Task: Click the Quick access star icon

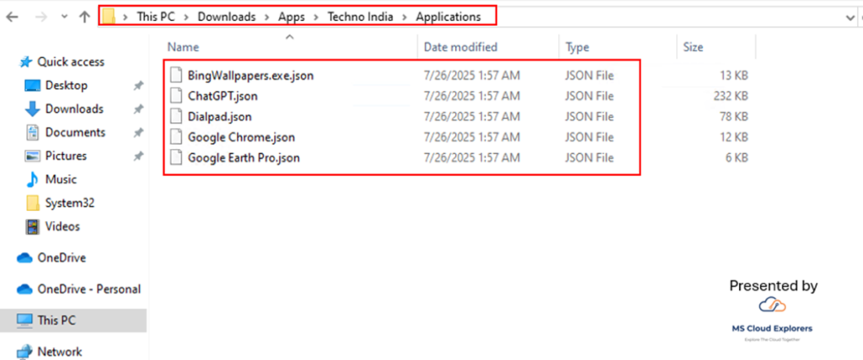Action: pyautogui.click(x=26, y=62)
